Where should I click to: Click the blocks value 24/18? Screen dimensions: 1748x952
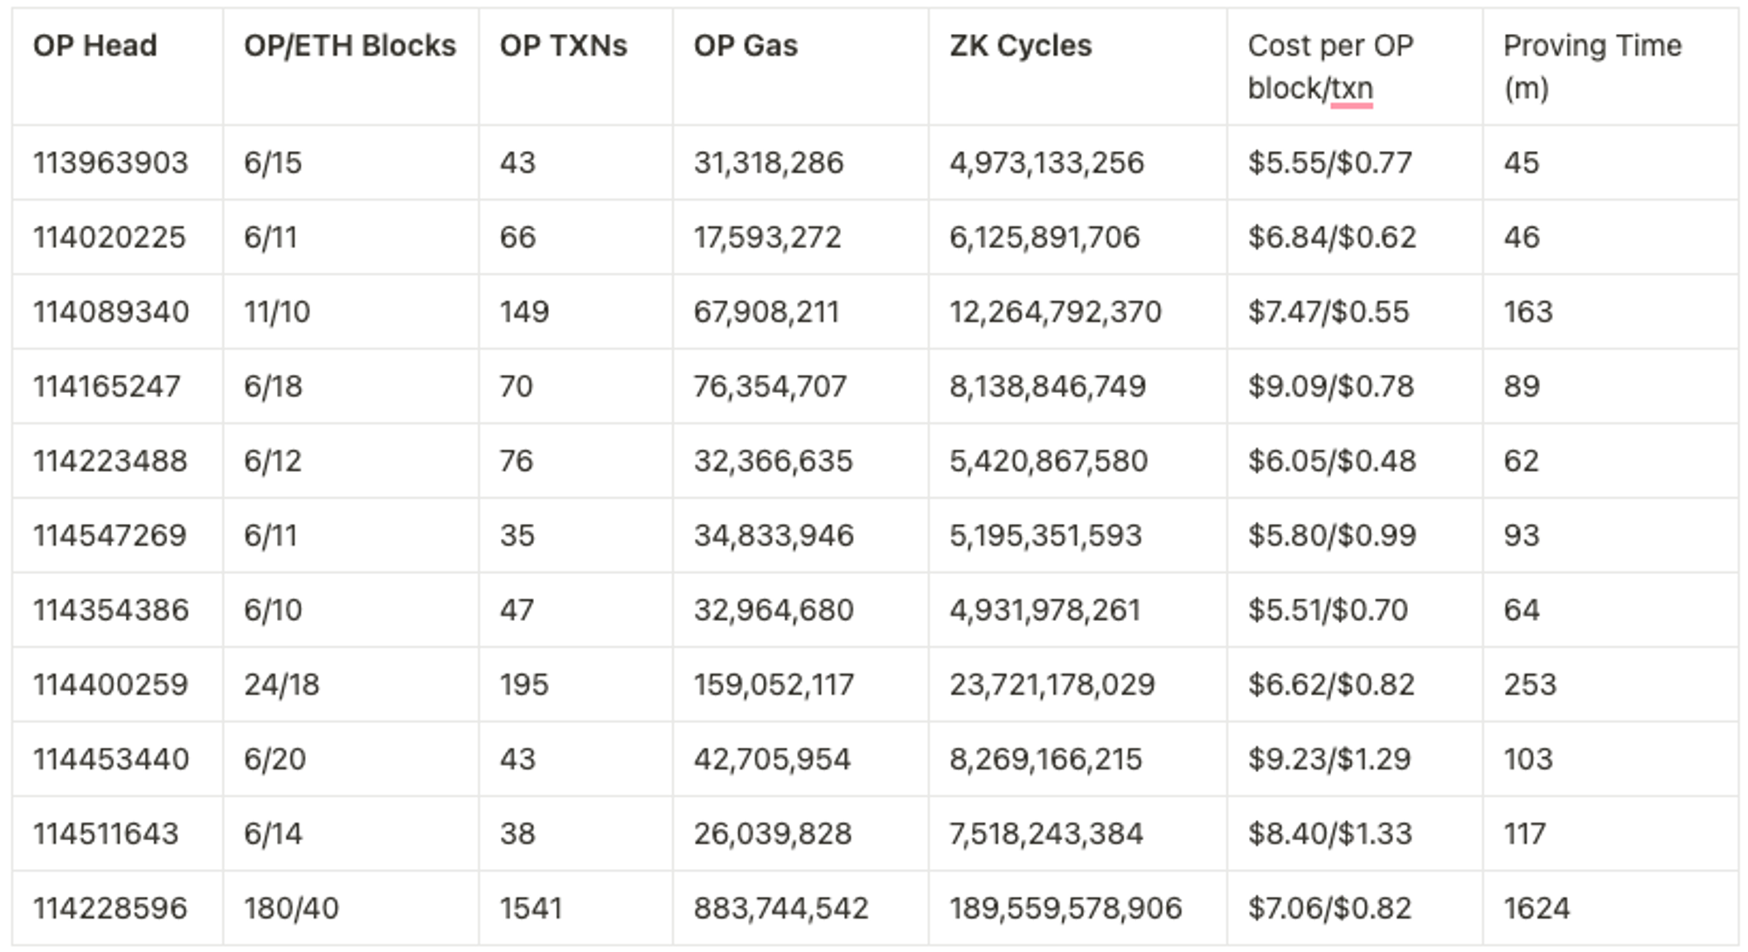[281, 684]
